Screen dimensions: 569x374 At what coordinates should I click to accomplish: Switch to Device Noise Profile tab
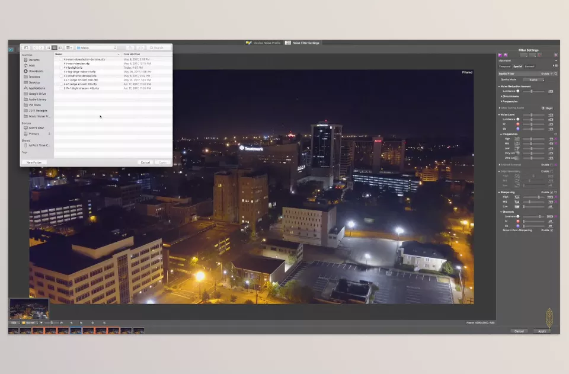[263, 43]
